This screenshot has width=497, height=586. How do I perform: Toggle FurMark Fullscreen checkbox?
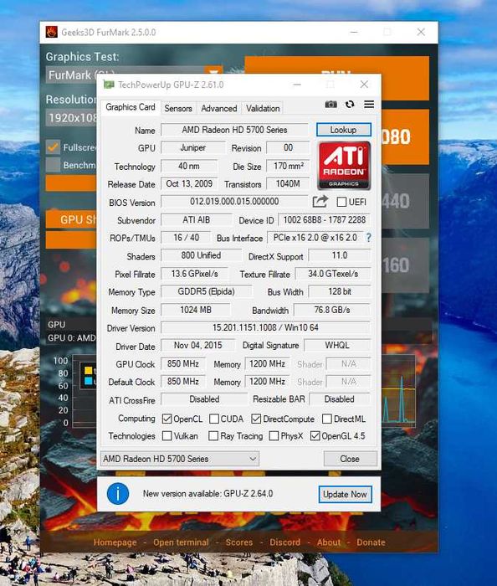pos(53,147)
